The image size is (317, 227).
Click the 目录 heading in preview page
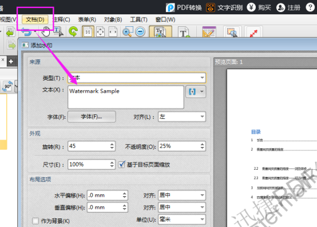(256, 132)
